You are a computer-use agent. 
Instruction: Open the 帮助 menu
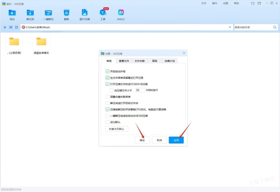(236, 3)
